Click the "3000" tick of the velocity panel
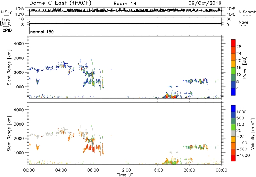The height and width of the screenshot is (177, 256). tap(19, 124)
